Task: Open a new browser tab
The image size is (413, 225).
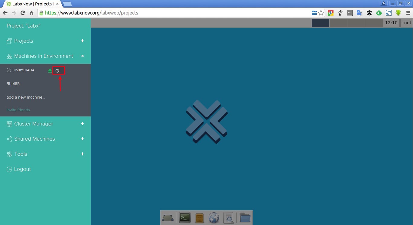Action: pos(67,4)
